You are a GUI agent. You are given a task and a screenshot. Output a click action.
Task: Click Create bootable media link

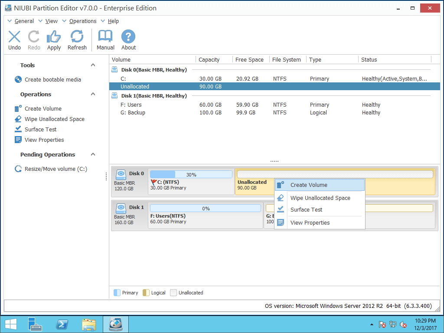[x=52, y=80]
